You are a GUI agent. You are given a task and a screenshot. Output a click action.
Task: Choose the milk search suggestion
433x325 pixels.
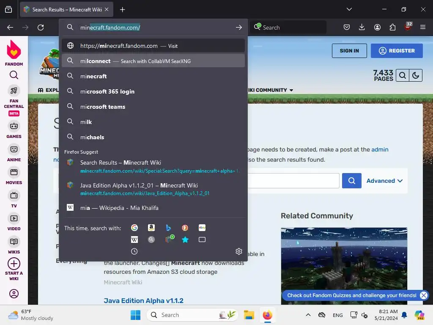[x=153, y=122]
